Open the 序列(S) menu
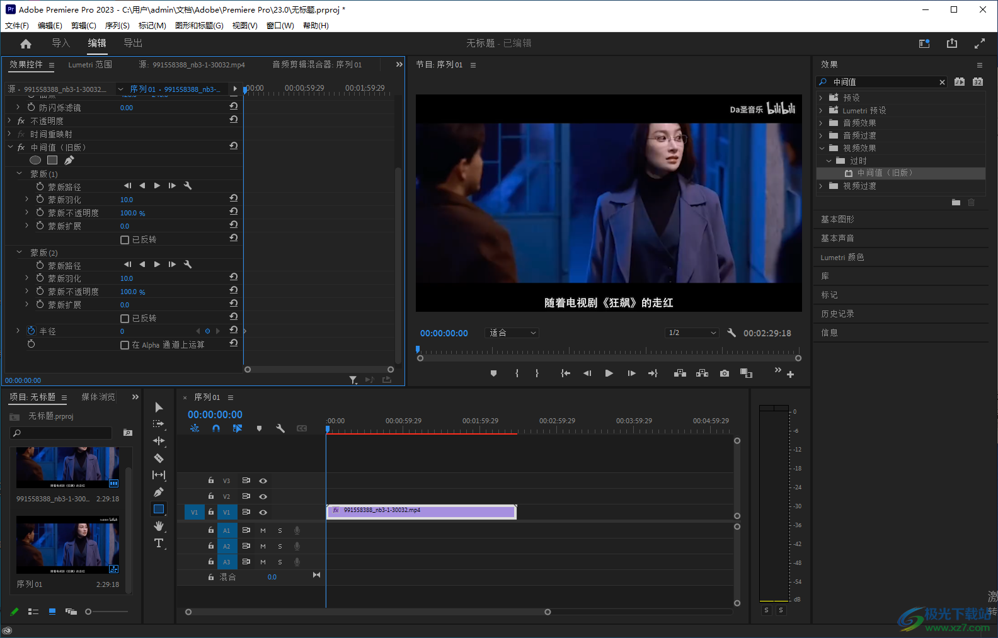 [x=117, y=26]
